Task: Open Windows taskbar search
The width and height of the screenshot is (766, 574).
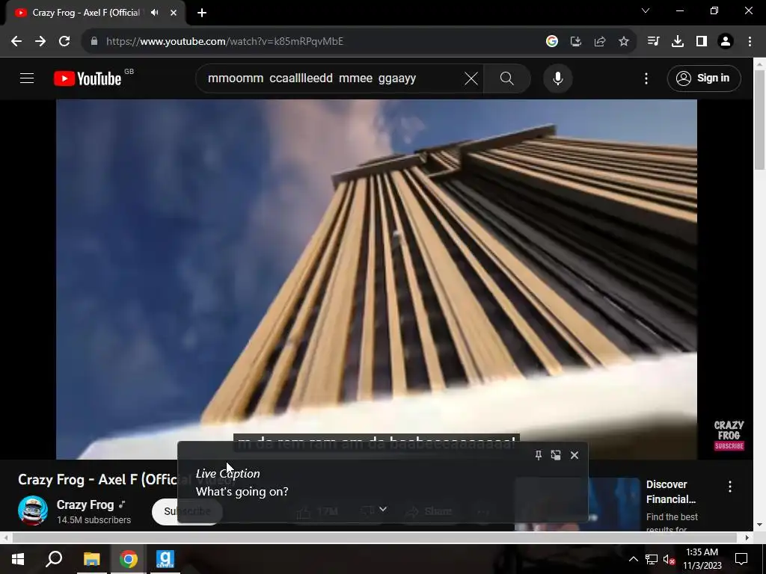Action: click(x=54, y=559)
